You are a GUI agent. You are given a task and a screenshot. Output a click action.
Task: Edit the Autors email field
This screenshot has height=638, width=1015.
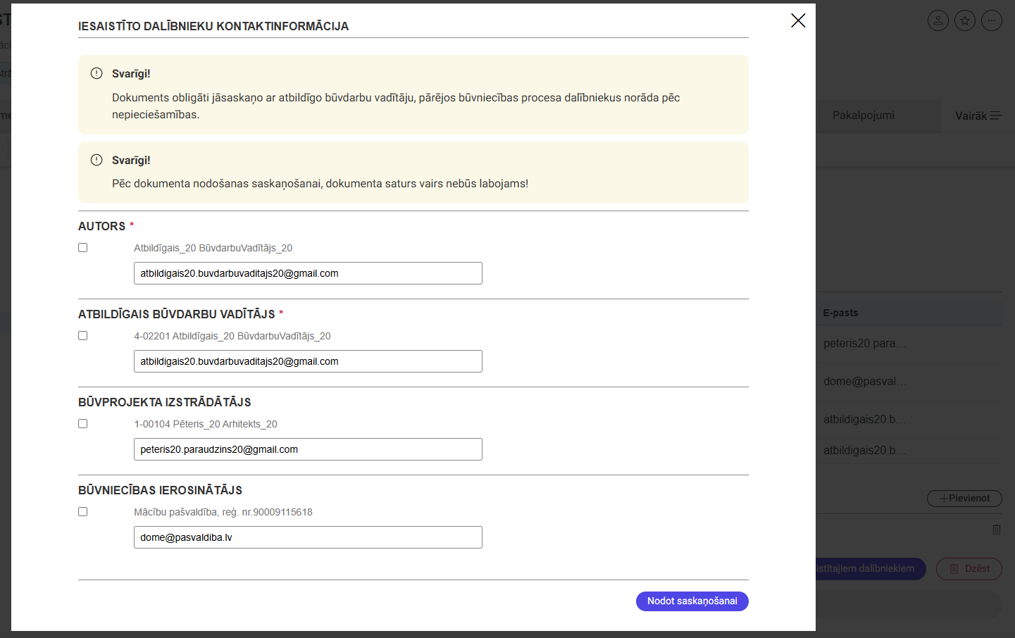308,273
